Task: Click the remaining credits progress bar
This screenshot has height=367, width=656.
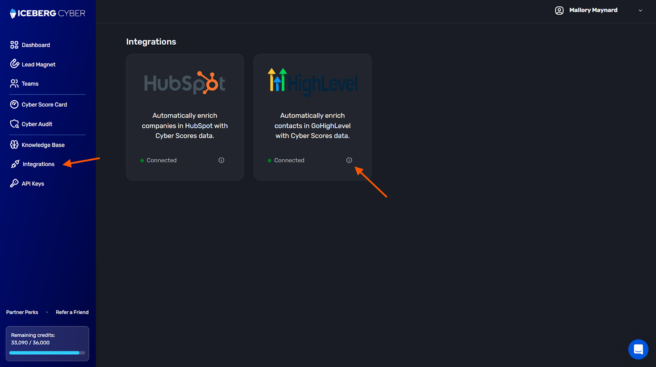Action: click(x=47, y=353)
